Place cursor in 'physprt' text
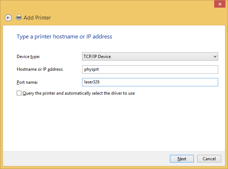 pos(91,69)
